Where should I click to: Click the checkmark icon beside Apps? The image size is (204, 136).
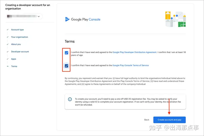[x=8, y=59]
